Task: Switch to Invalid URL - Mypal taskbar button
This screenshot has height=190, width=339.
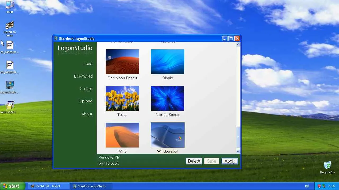Action: (x=48, y=186)
